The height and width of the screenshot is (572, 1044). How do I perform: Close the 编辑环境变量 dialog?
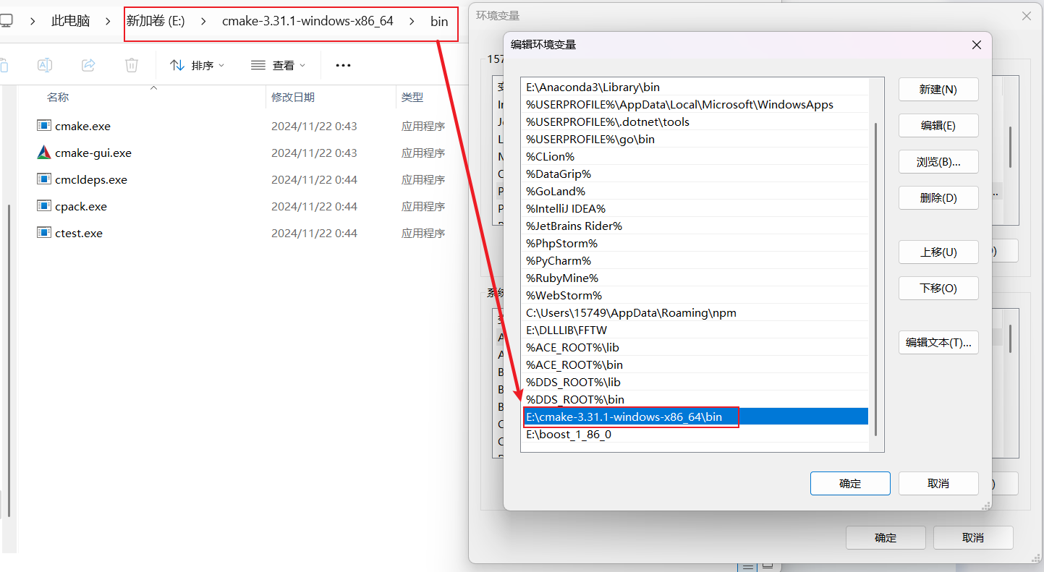(x=976, y=45)
